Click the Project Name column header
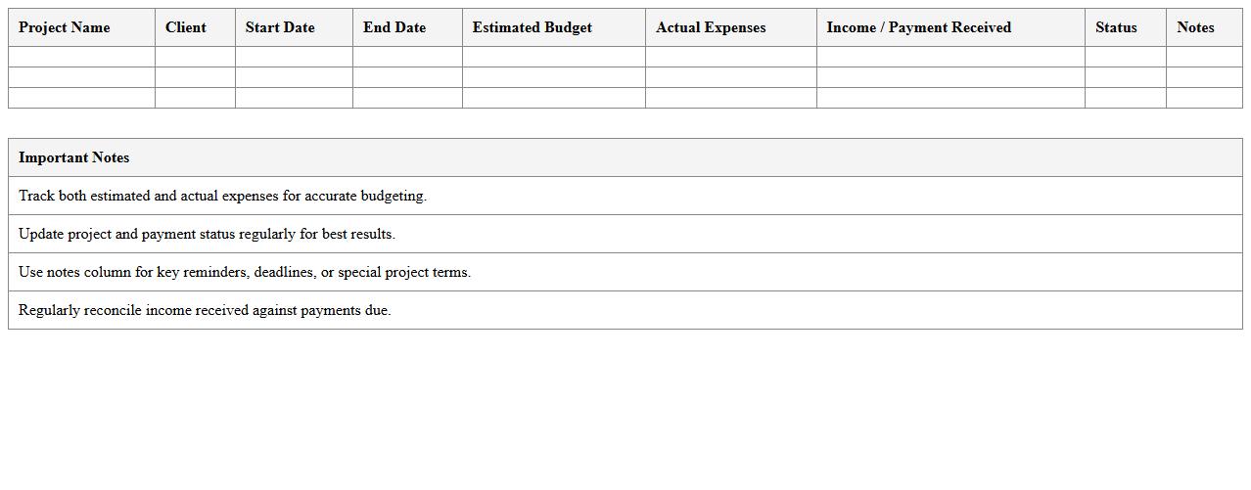The image size is (1251, 490). 65,27
